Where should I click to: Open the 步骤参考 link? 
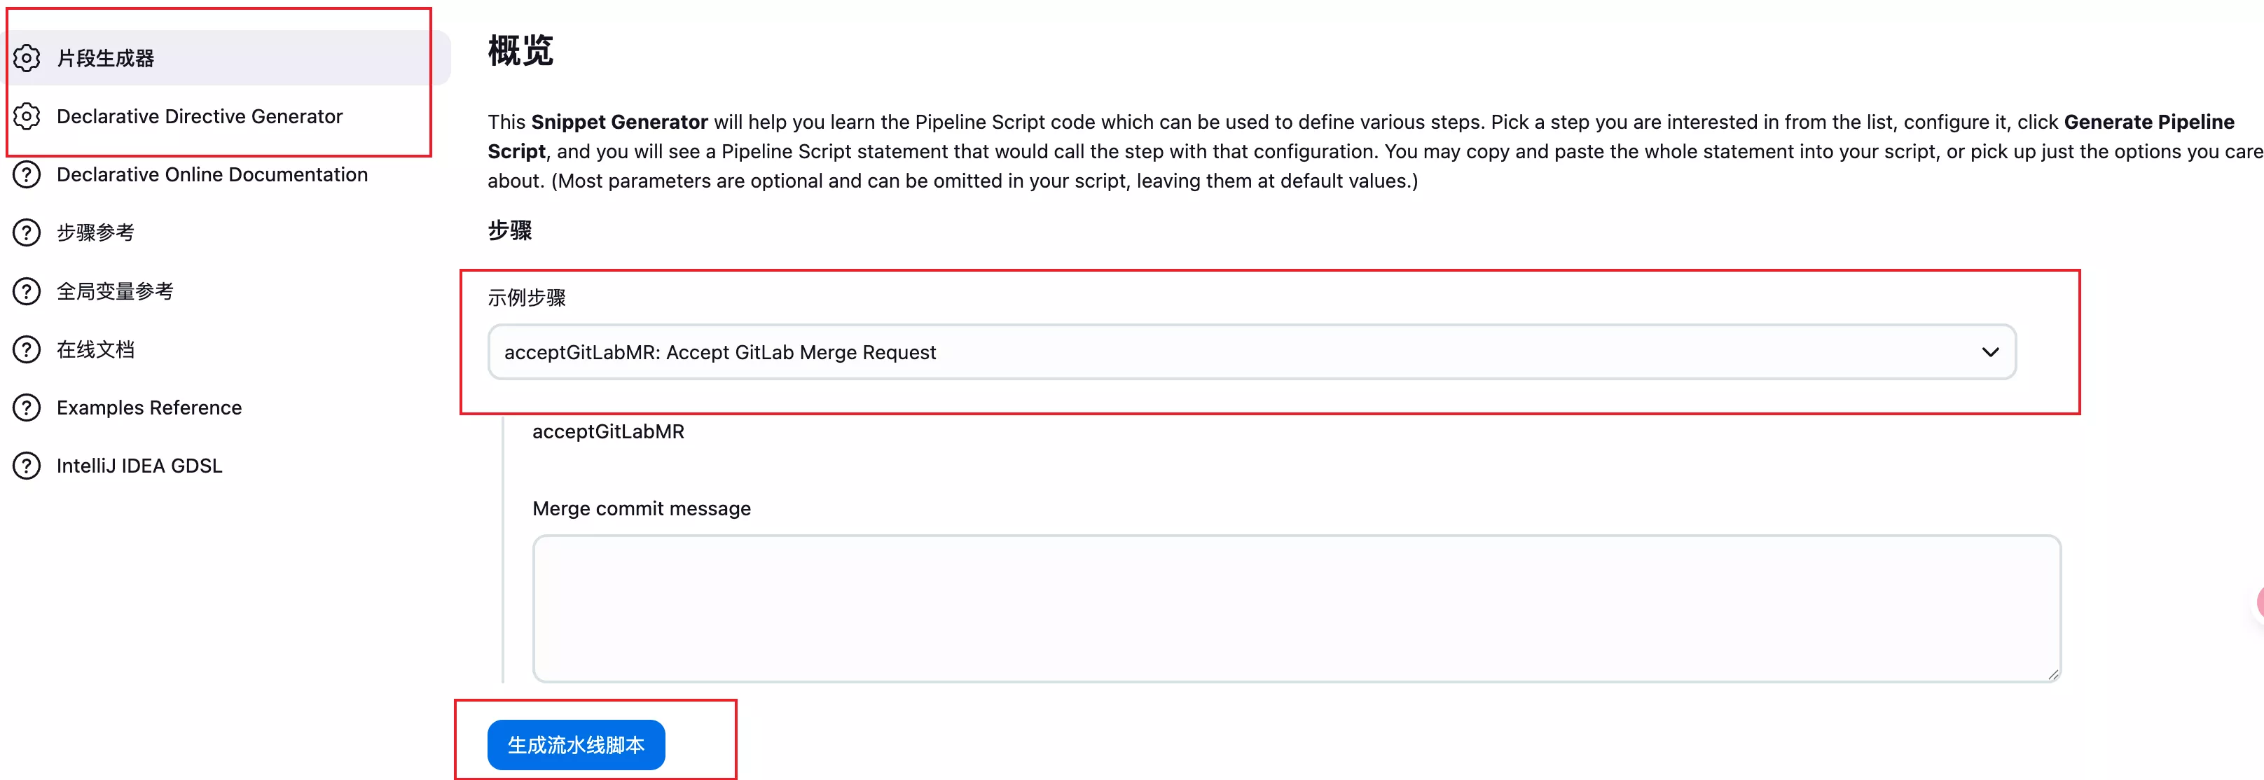tap(96, 232)
